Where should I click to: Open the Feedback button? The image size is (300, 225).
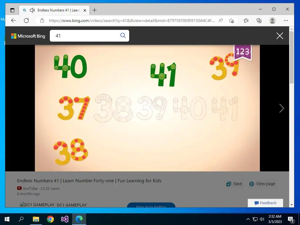[265, 203]
